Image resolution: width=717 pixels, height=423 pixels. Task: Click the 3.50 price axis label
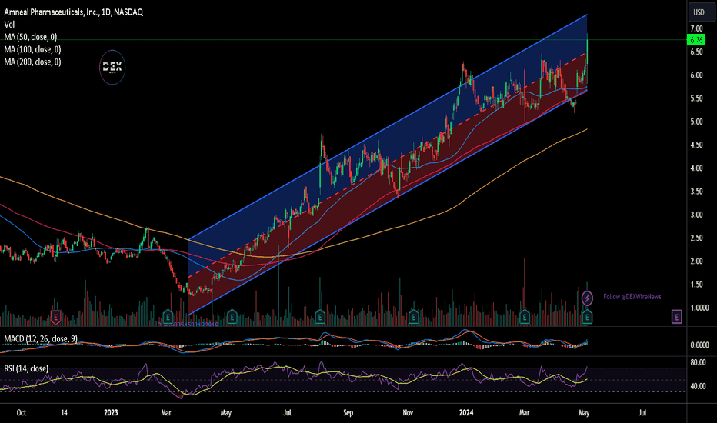696,192
